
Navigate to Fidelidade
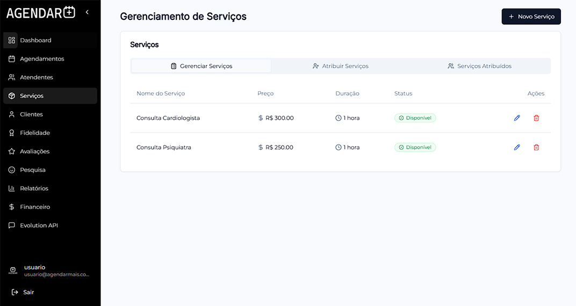pyautogui.click(x=51, y=133)
